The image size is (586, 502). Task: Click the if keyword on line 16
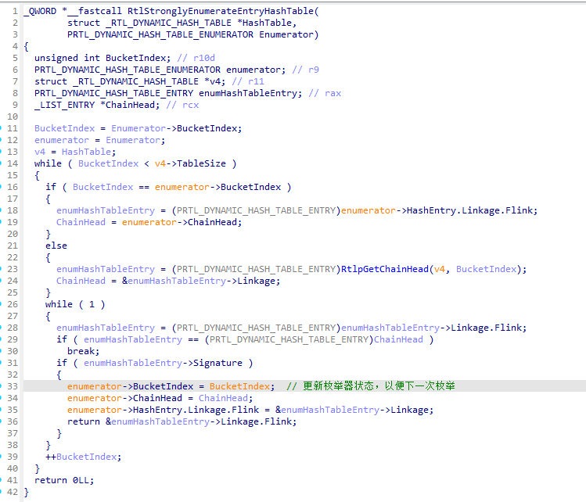51,187
